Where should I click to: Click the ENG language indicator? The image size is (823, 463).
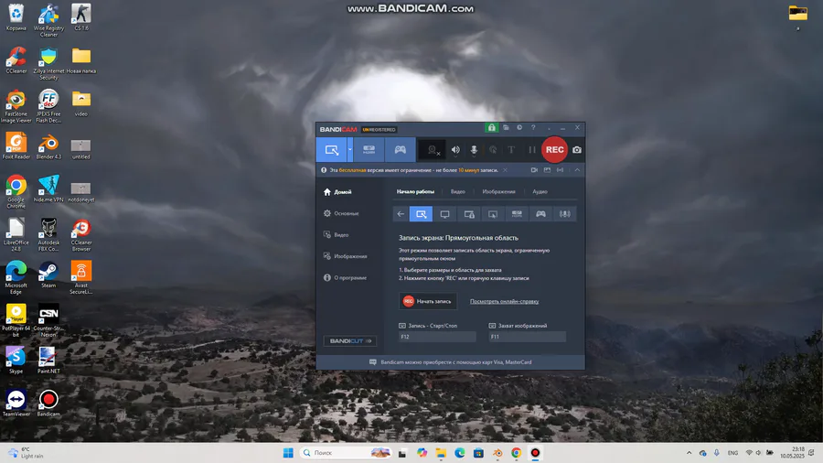pos(732,453)
